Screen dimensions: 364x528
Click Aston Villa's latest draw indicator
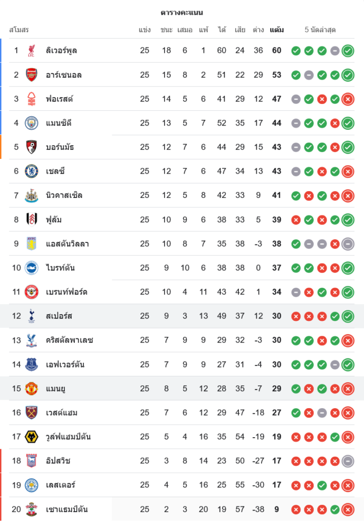pyautogui.click(x=348, y=244)
